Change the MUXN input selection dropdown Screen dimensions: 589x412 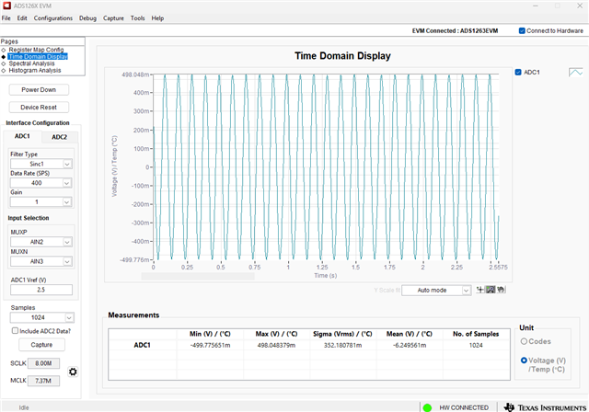coord(40,261)
